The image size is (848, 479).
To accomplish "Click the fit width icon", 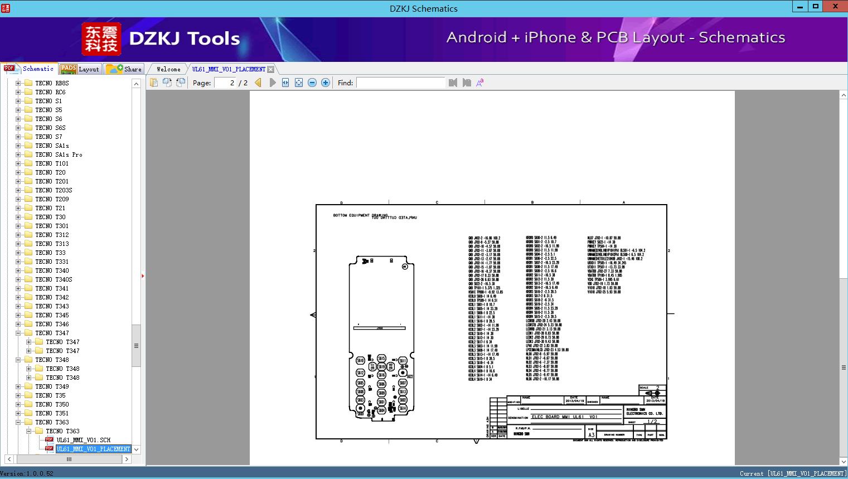I will [285, 83].
